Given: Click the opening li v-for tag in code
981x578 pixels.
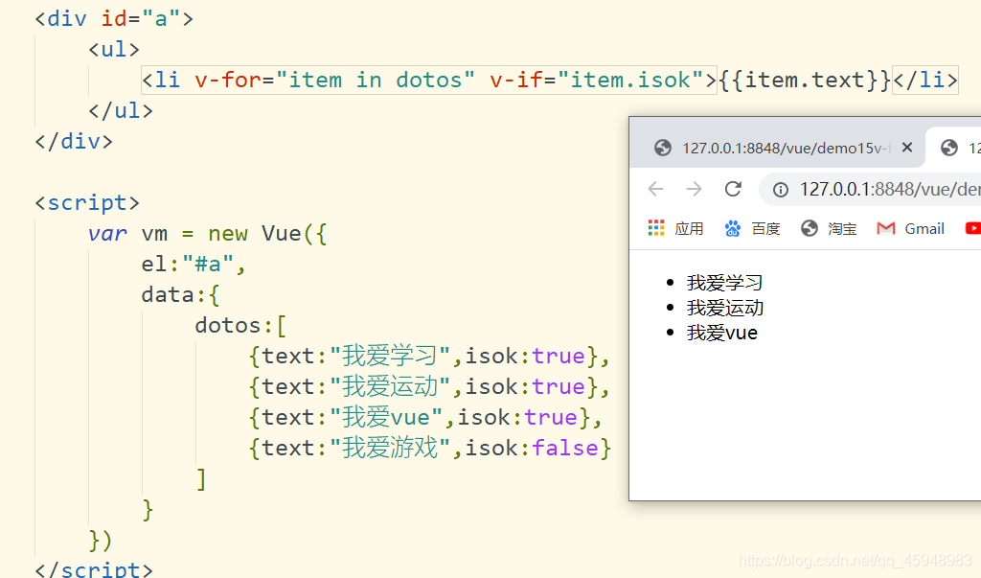Looking at the screenshot, I should tap(429, 81).
